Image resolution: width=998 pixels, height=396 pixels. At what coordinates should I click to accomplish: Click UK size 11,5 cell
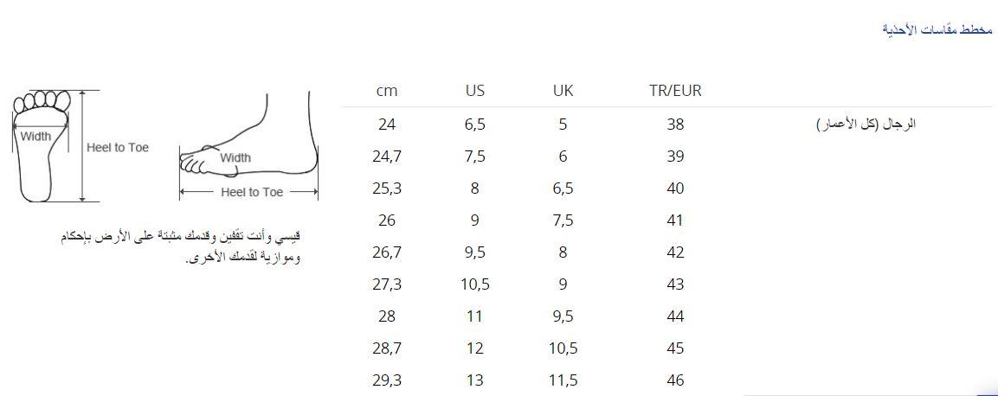coord(563,380)
